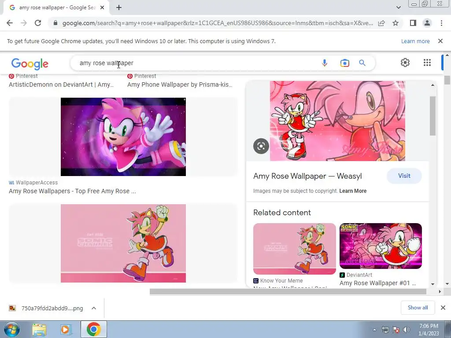View site info via the lock icon
The height and width of the screenshot is (338, 451).
[x=55, y=23]
